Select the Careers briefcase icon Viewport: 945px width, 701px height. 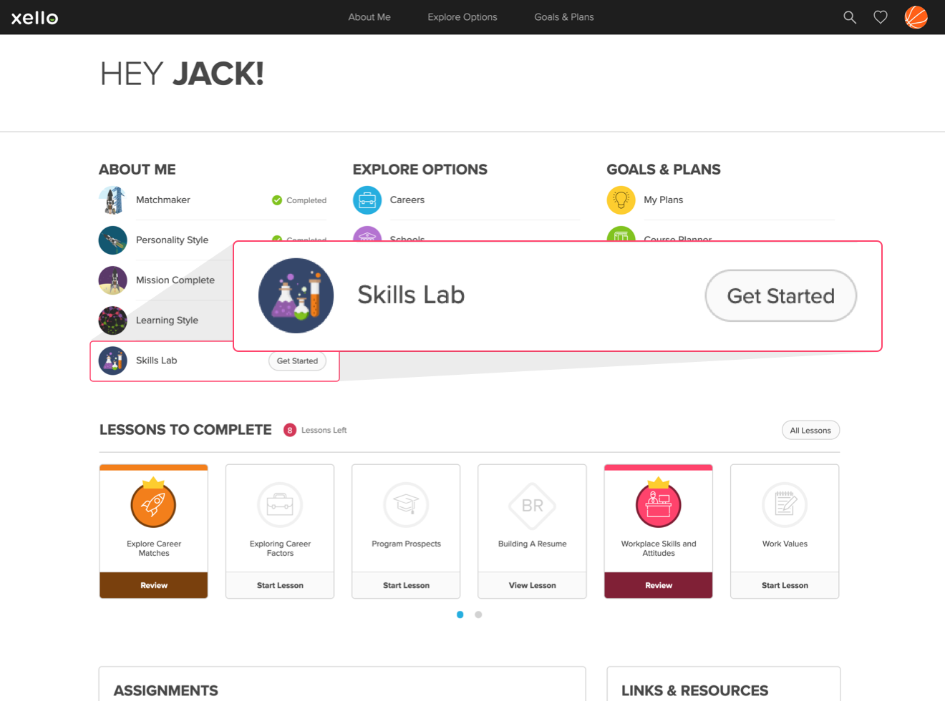[367, 200]
